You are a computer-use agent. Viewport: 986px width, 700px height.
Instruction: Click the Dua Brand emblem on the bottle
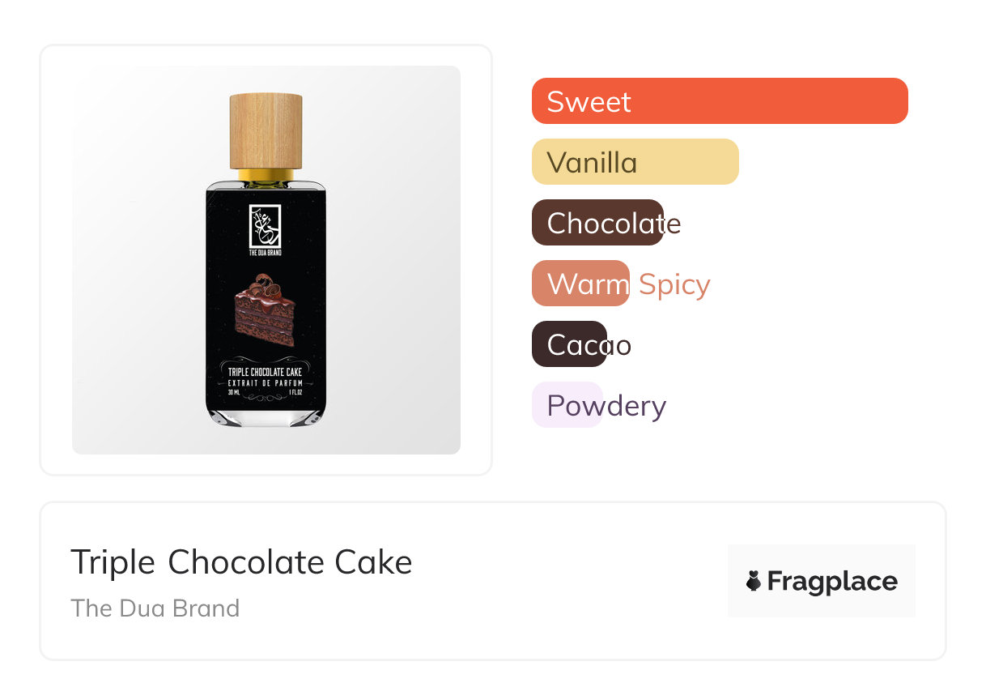click(x=265, y=226)
